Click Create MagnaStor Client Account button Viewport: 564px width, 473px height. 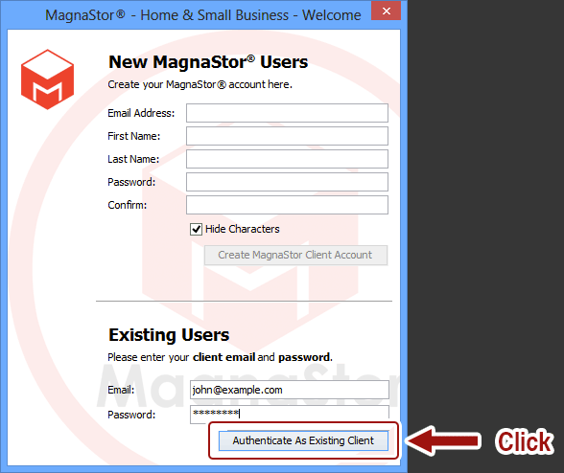(x=295, y=255)
